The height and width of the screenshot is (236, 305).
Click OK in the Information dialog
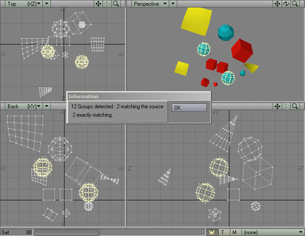coord(189,108)
